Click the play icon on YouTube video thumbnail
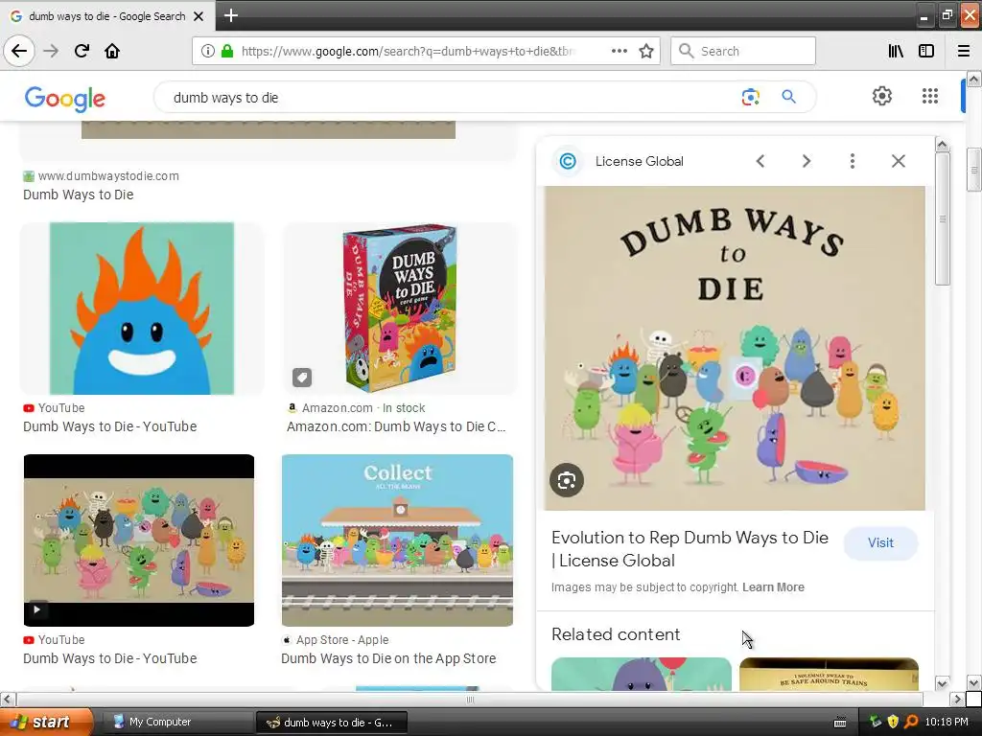The height and width of the screenshot is (736, 982). (x=37, y=609)
